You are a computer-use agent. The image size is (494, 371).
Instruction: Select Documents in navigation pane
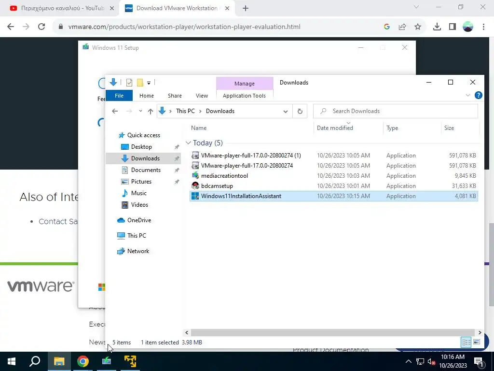pos(146,170)
